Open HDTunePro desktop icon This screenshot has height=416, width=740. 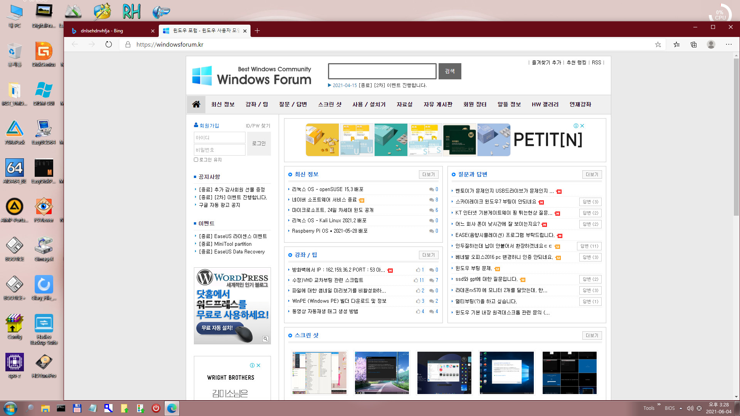point(44,366)
